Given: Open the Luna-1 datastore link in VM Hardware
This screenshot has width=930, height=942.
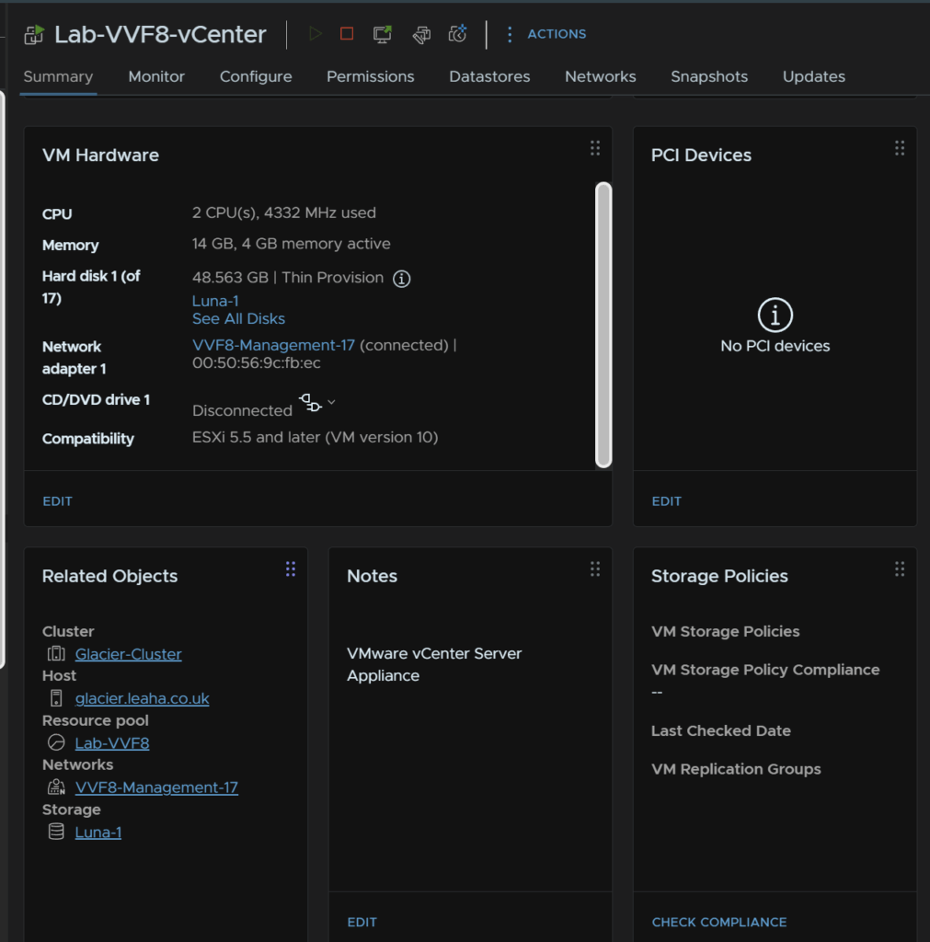Looking at the screenshot, I should [x=215, y=301].
